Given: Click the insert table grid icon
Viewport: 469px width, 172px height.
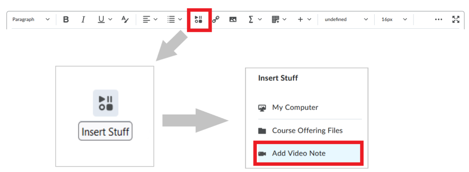Looking at the screenshot, I should (x=275, y=19).
